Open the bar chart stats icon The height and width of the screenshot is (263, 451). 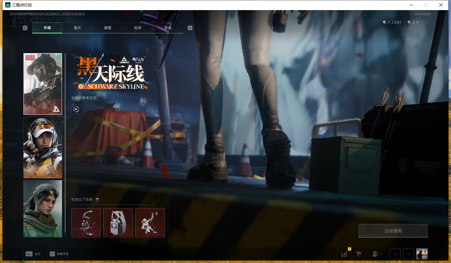pos(344,254)
